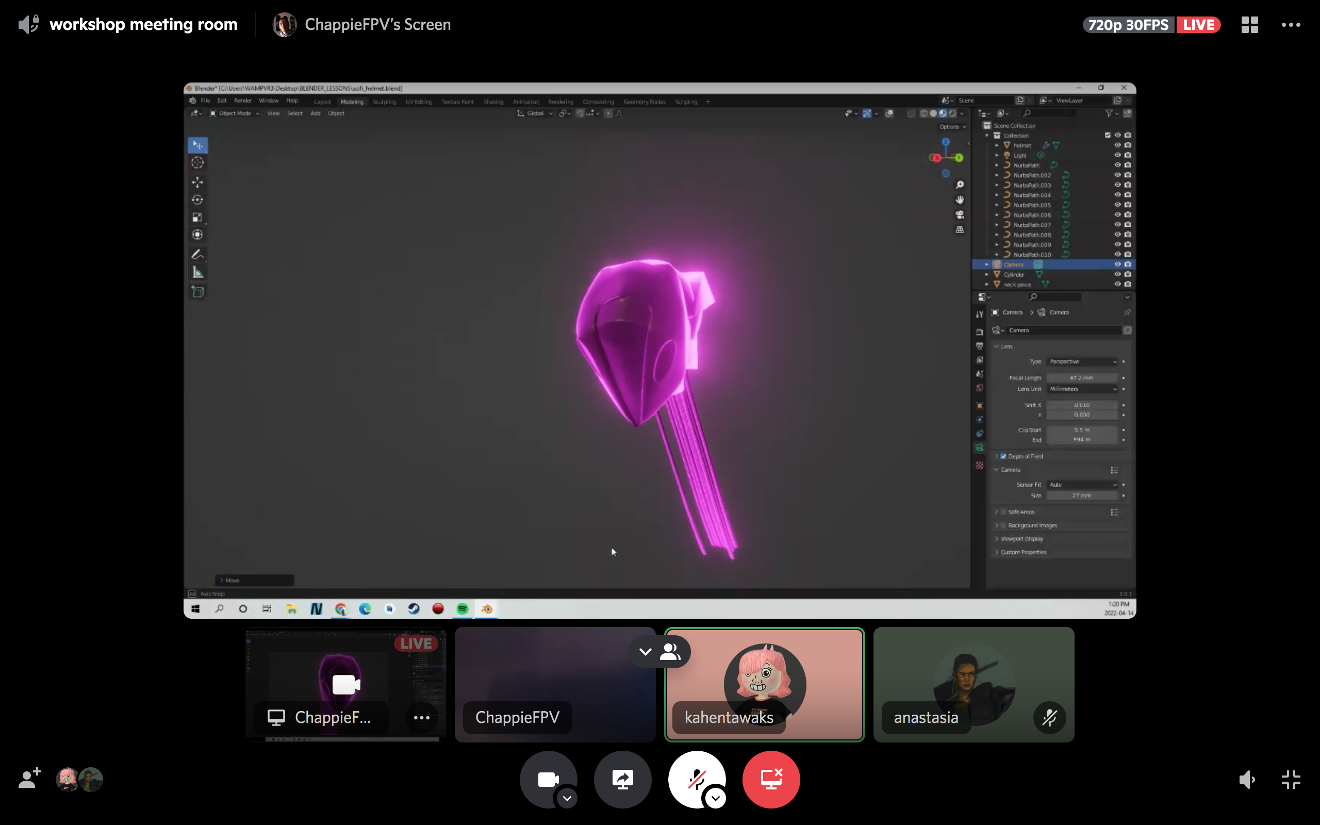Switch to the UV Editing workspace tab
This screenshot has height=825, width=1320.
(418, 102)
